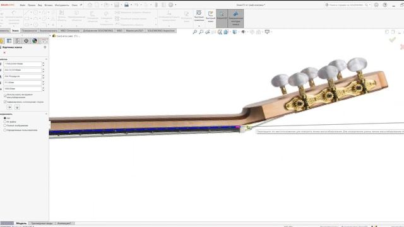Click the Display Style cube icon

coord(234,32)
